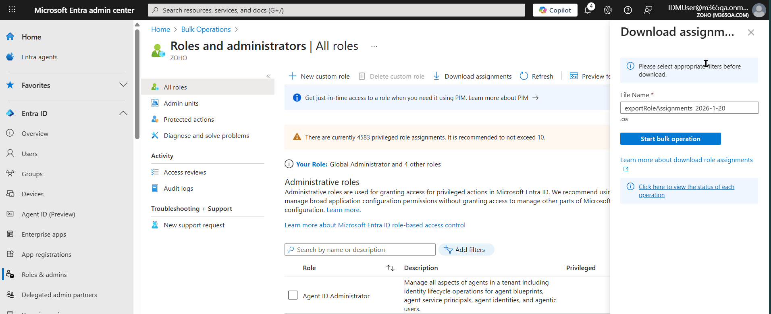Click the Preview features toolbar button

coord(590,76)
